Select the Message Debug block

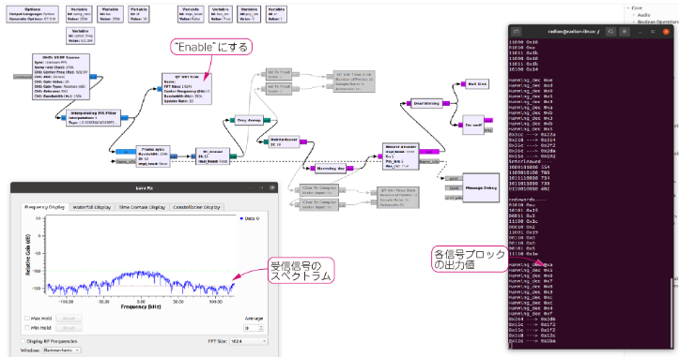click(x=481, y=187)
